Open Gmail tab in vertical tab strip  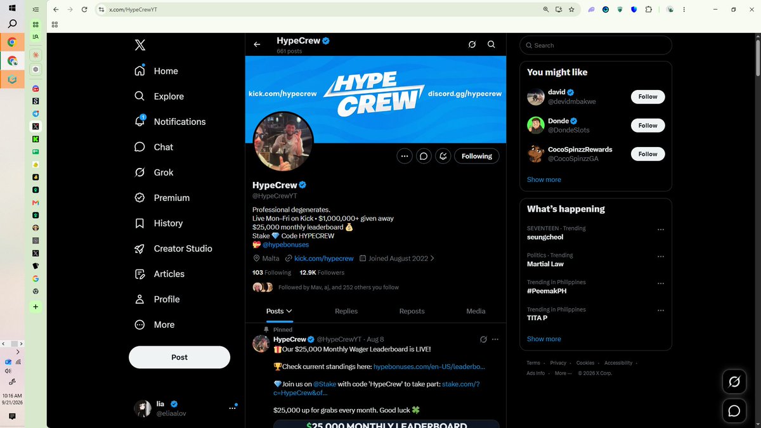coord(36,202)
